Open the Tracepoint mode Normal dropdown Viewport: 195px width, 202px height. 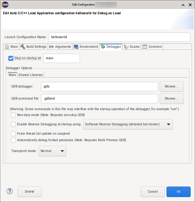tap(52, 151)
